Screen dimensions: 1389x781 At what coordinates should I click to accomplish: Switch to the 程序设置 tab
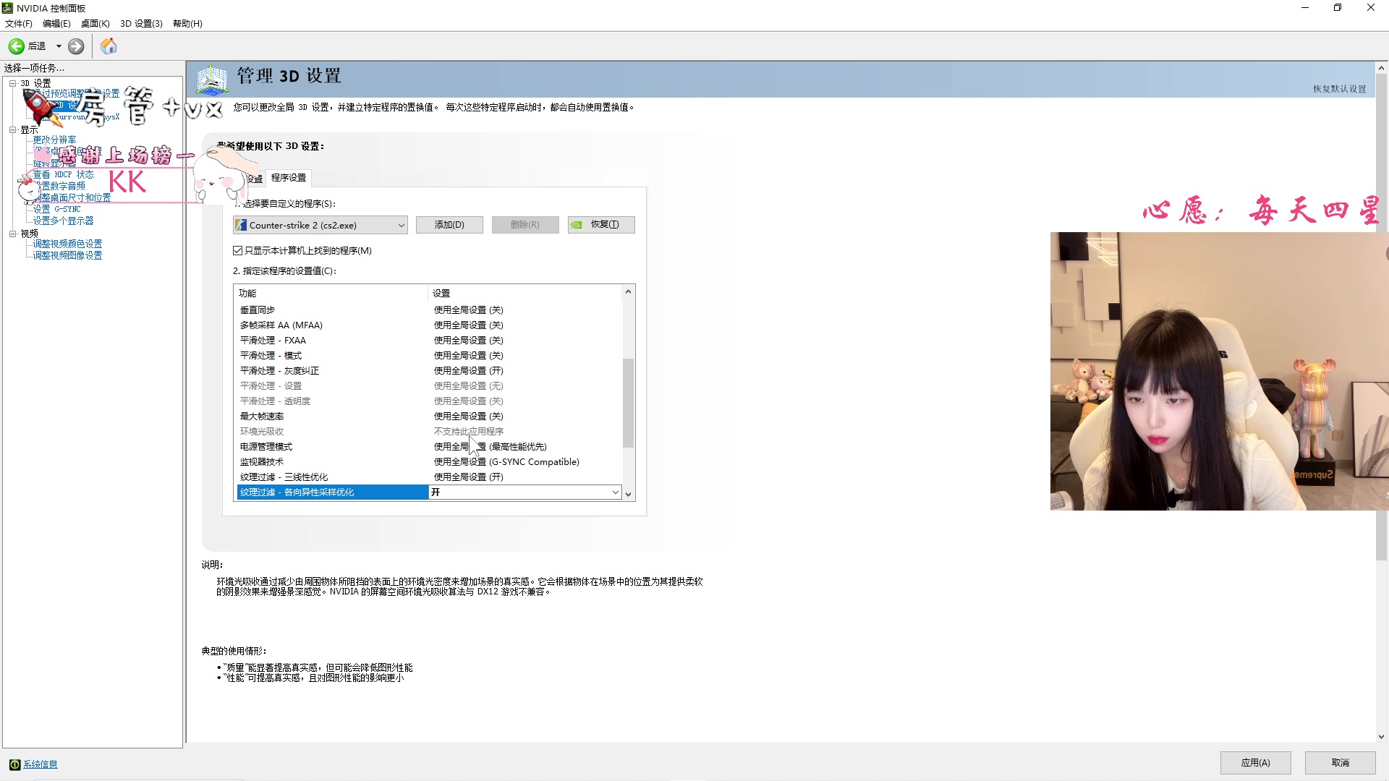coord(289,178)
